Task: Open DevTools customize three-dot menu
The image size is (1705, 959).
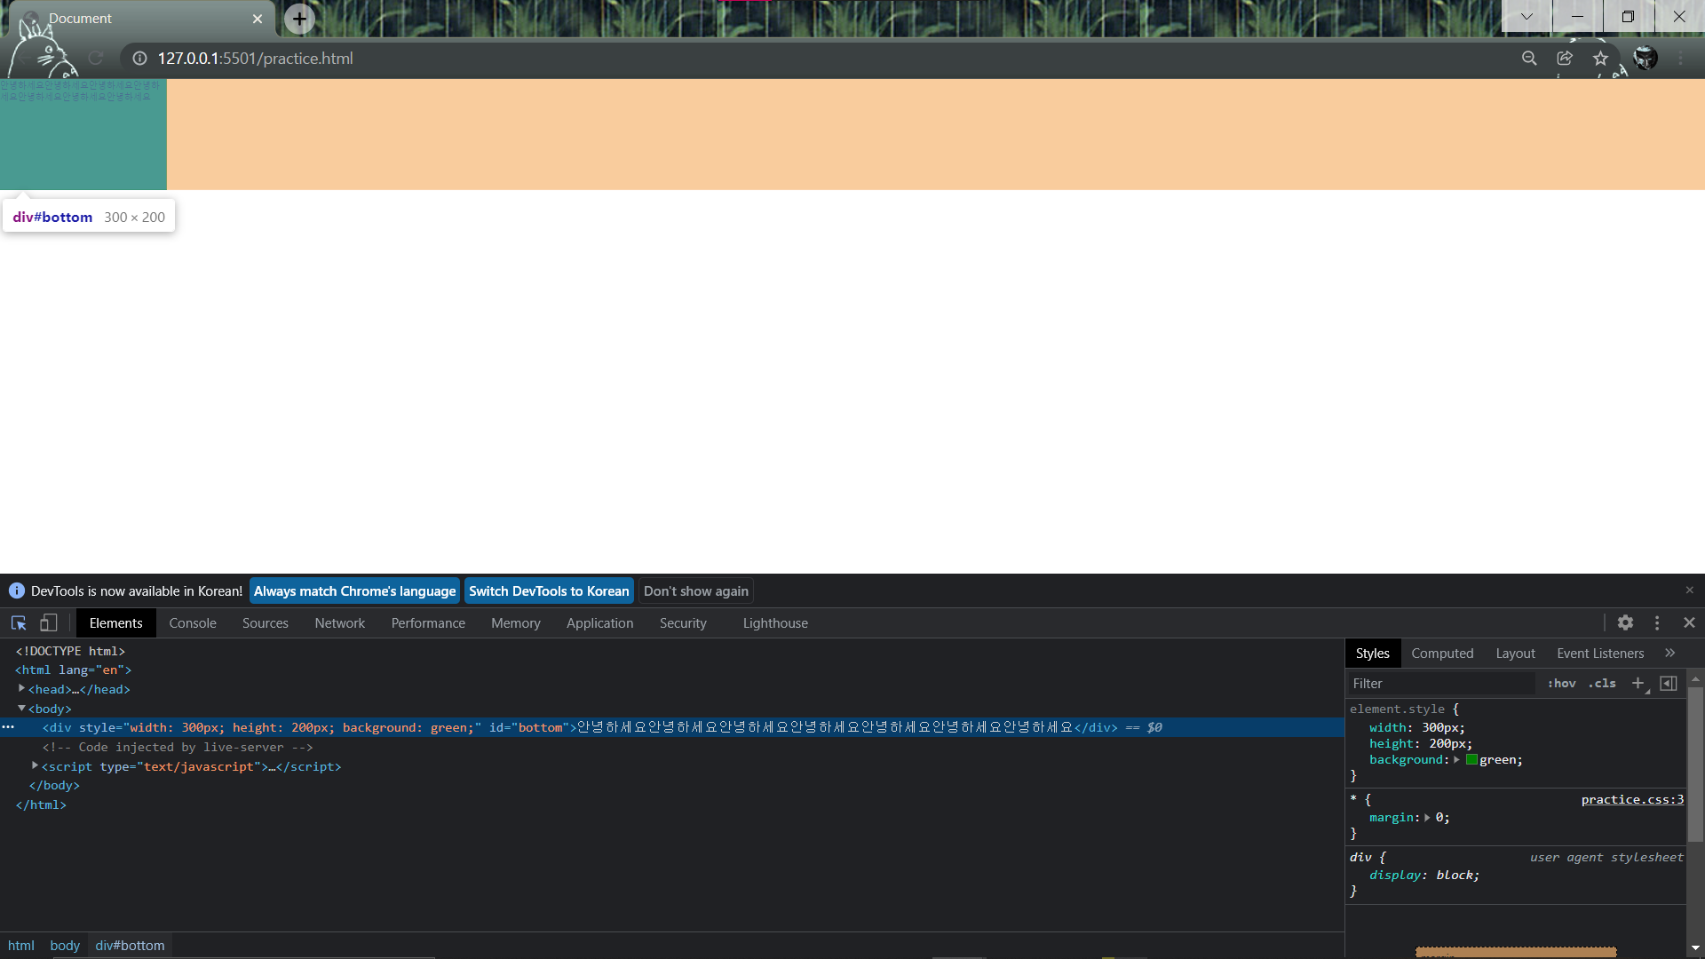Action: [1657, 623]
